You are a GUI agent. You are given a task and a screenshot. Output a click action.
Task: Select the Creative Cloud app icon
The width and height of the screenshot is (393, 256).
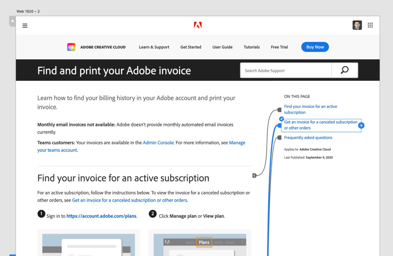71,47
